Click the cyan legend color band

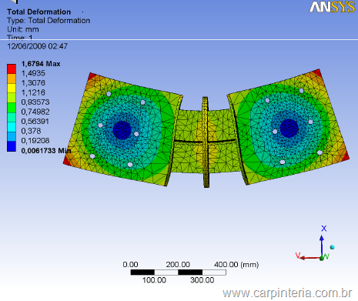[x=12, y=127]
